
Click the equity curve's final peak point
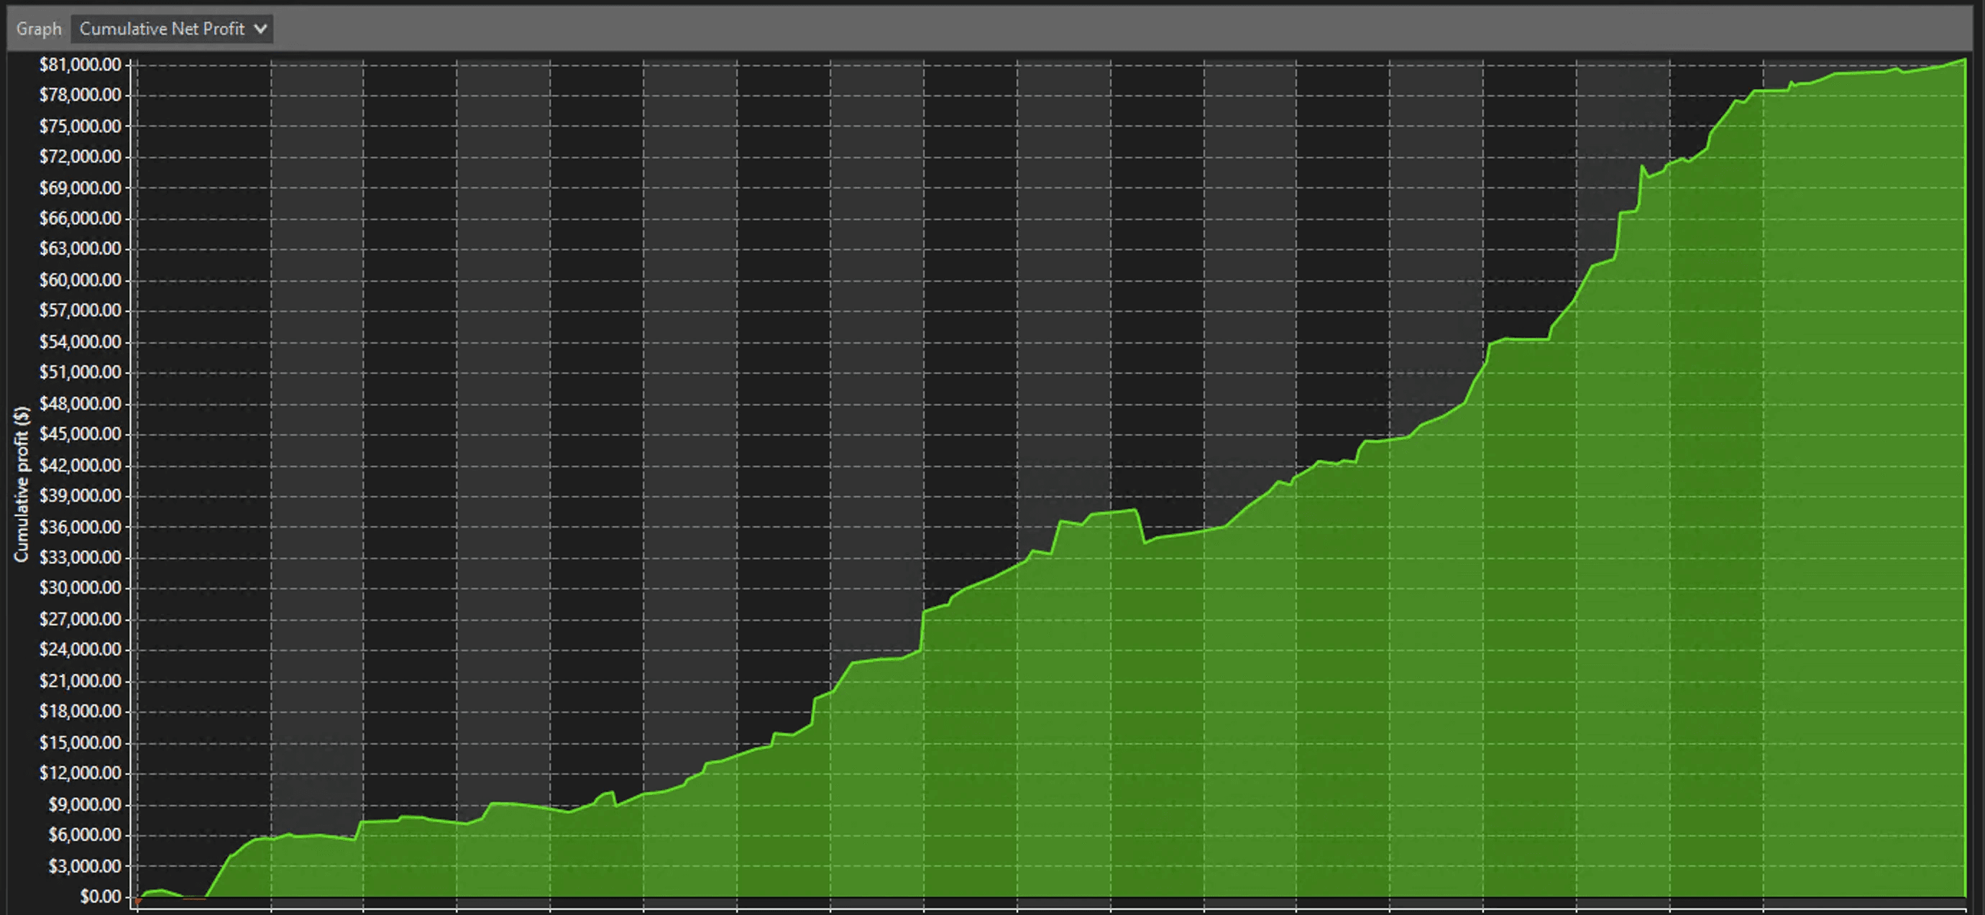1964,60
